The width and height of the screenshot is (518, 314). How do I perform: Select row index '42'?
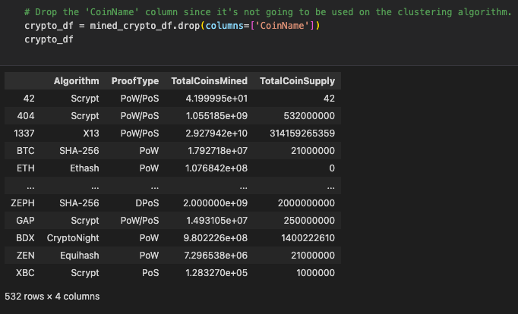(29, 99)
